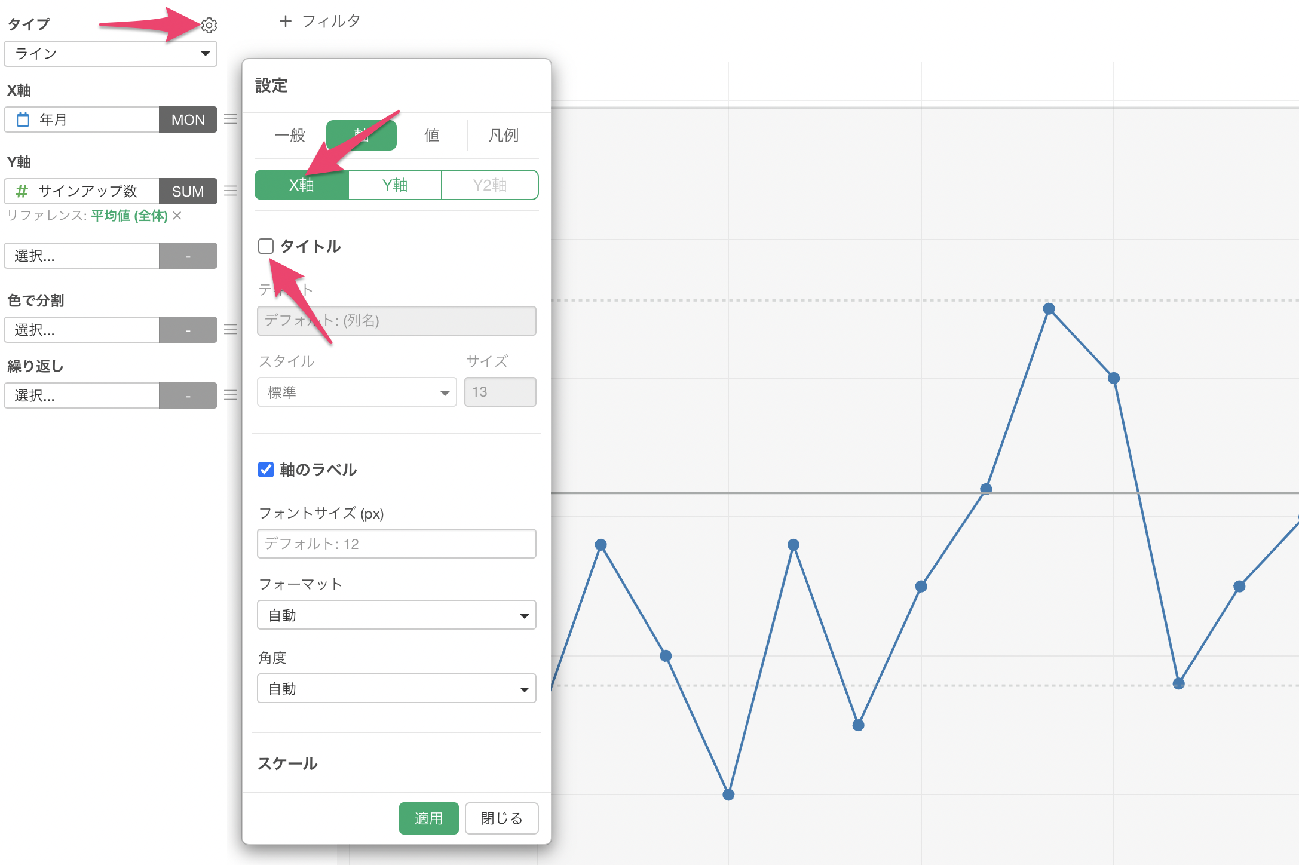Switch to the 値 settings tab
1299x865 pixels.
click(431, 135)
